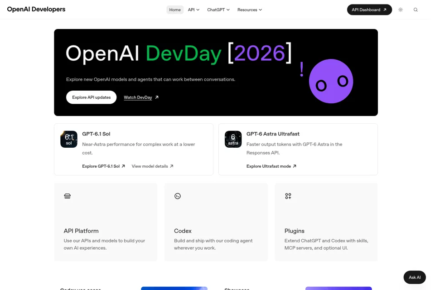Open search with the magnifier icon
Viewport: 435px width, 290px height.
coord(416,10)
